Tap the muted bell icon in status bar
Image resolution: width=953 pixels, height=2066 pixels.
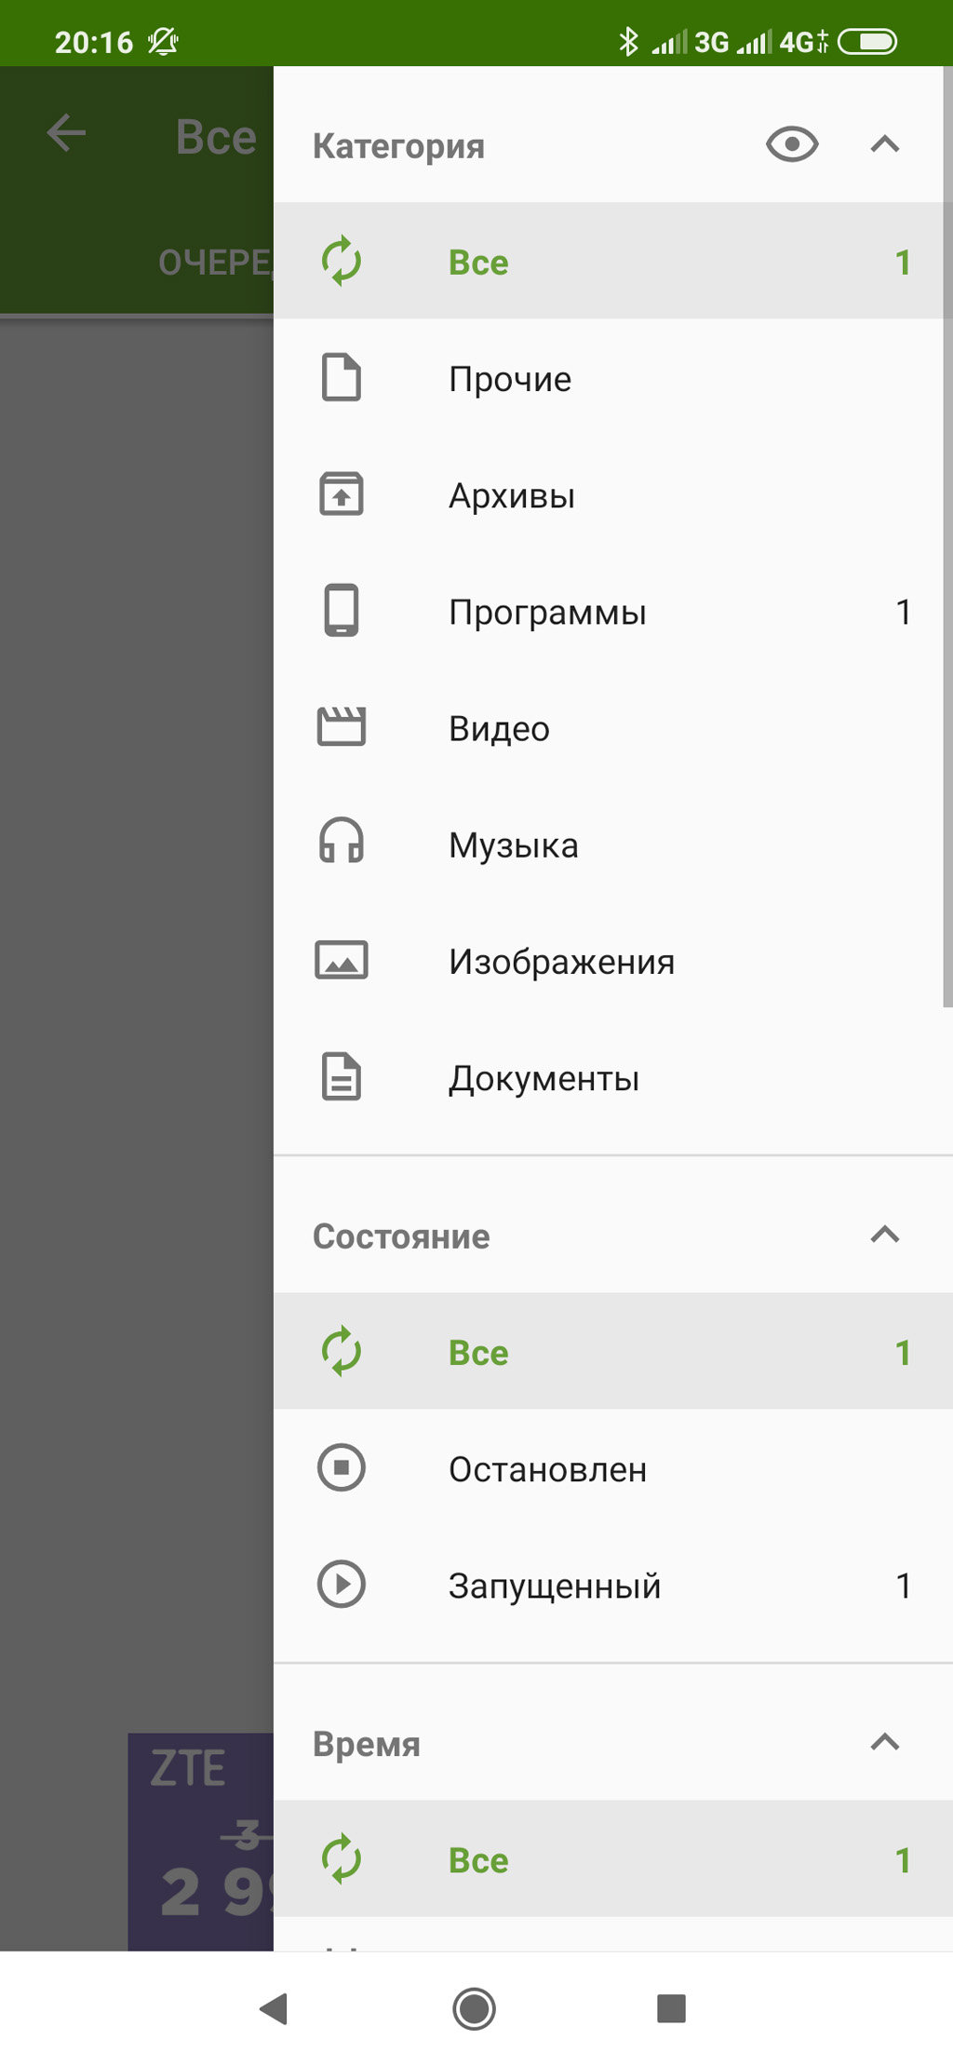click(x=163, y=41)
